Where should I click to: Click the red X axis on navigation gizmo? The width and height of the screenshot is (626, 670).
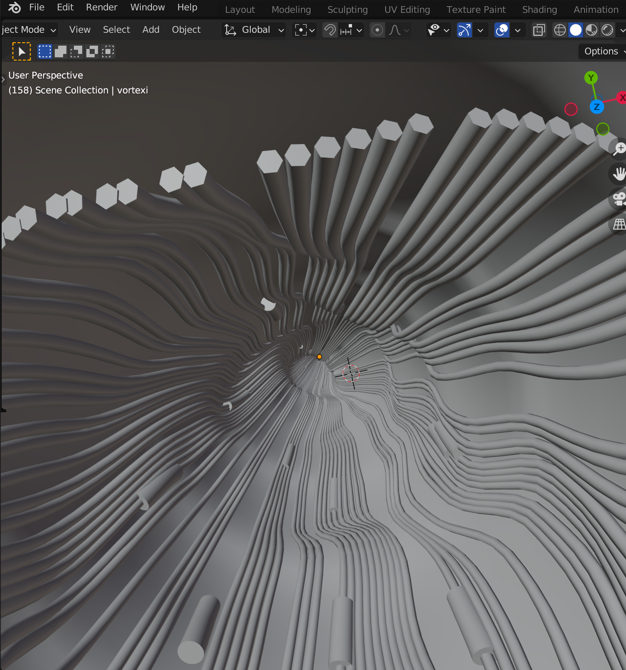621,98
